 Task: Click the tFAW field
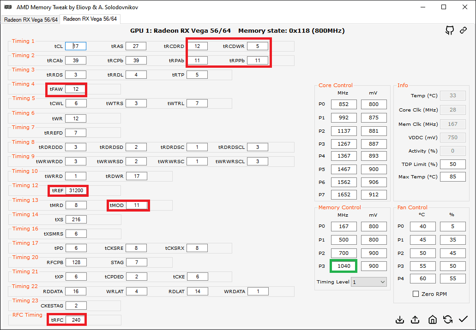click(x=76, y=89)
